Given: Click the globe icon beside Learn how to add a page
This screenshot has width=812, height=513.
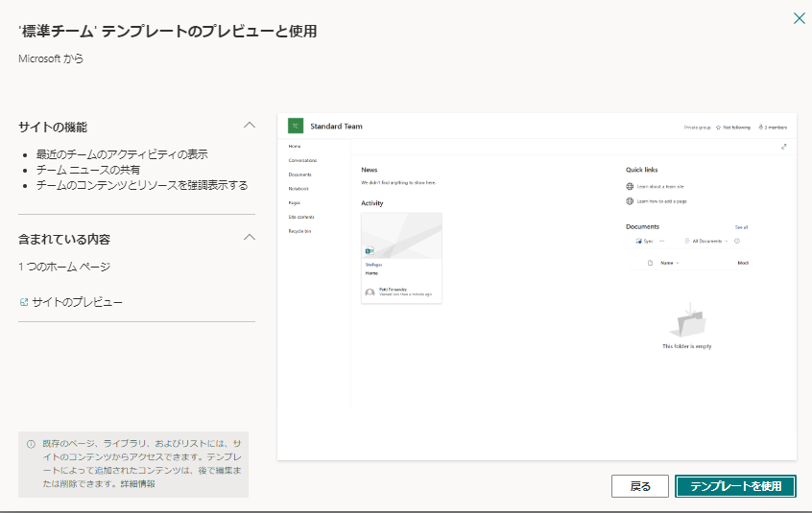Looking at the screenshot, I should click(630, 201).
